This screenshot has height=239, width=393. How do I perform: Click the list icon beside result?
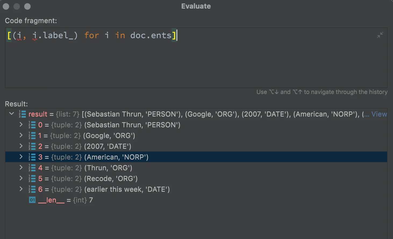point(22,114)
